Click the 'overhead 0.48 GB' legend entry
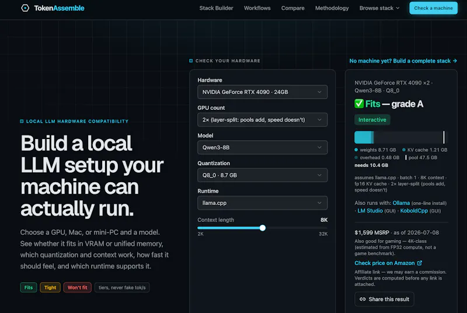 377,158
